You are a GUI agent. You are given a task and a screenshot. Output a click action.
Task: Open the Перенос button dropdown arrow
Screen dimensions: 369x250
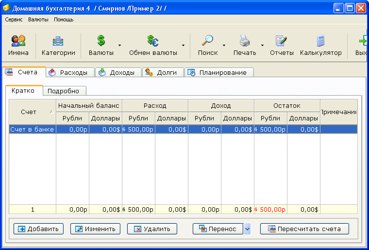pyautogui.click(x=247, y=229)
